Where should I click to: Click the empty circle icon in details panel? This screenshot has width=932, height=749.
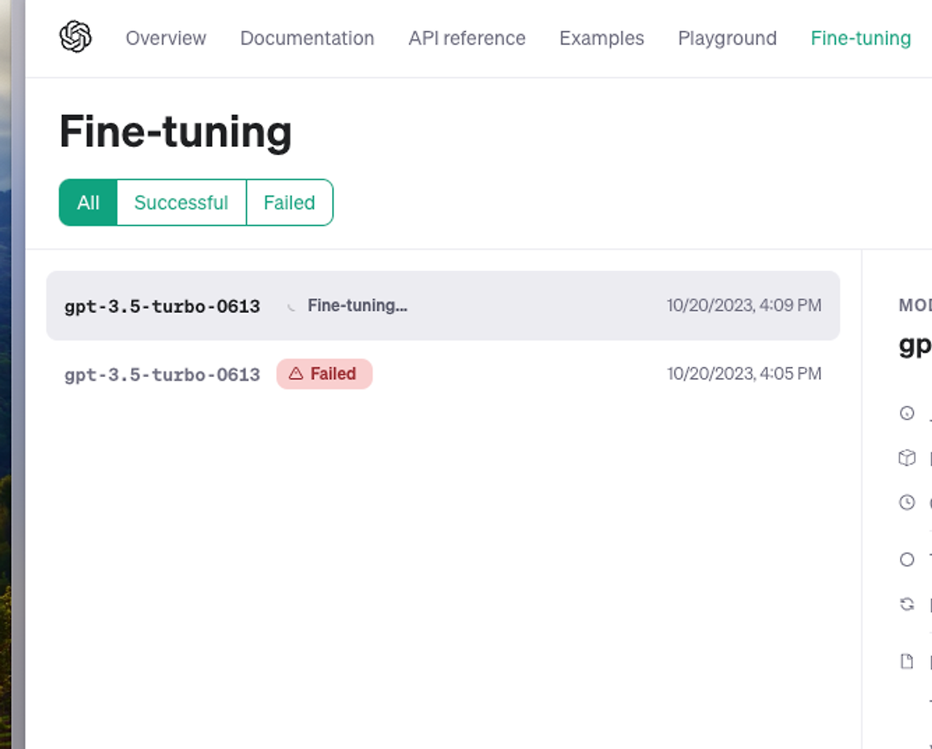pos(907,560)
